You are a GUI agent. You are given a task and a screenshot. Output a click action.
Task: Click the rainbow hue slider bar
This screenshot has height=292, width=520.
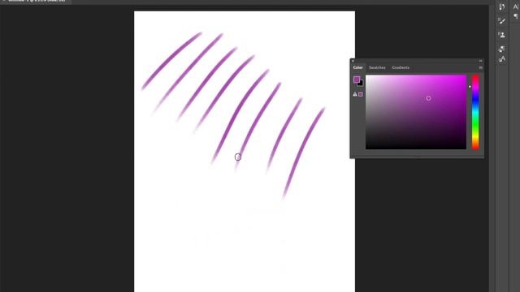click(475, 112)
